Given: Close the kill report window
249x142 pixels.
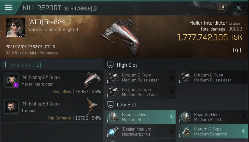Looking at the screenshot, I should (x=238, y=8).
